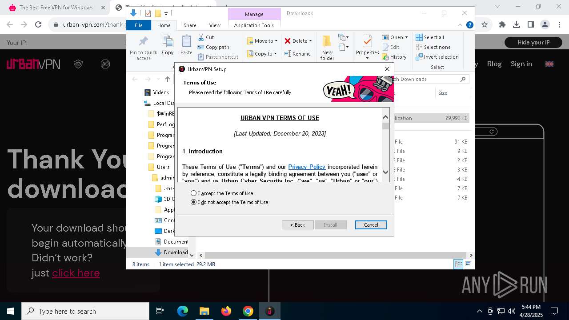The height and width of the screenshot is (320, 569).
Task: Click Select none in the ribbon
Action: point(433,47)
